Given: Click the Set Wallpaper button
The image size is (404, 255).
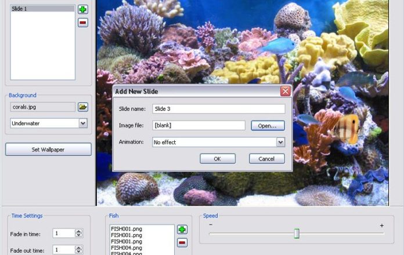Looking at the screenshot, I should [48, 150].
